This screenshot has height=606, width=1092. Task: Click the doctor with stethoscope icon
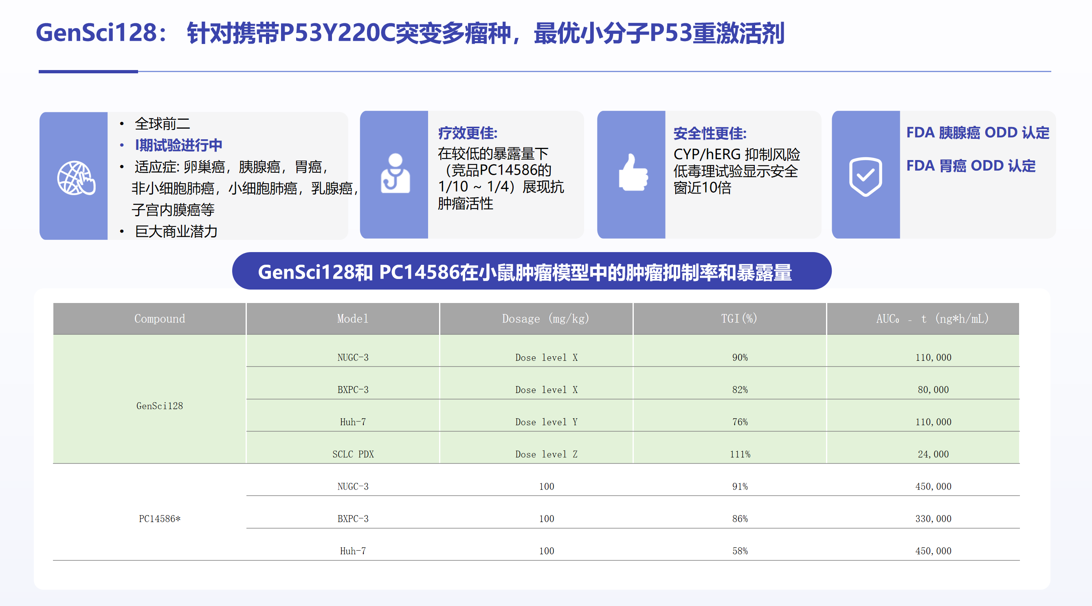point(395,173)
